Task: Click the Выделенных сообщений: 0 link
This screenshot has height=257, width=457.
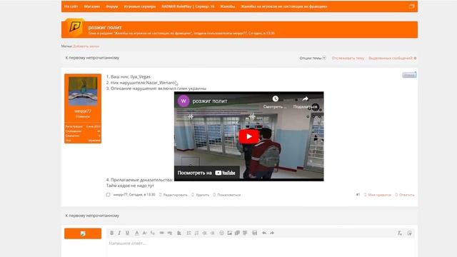Action: [392, 58]
